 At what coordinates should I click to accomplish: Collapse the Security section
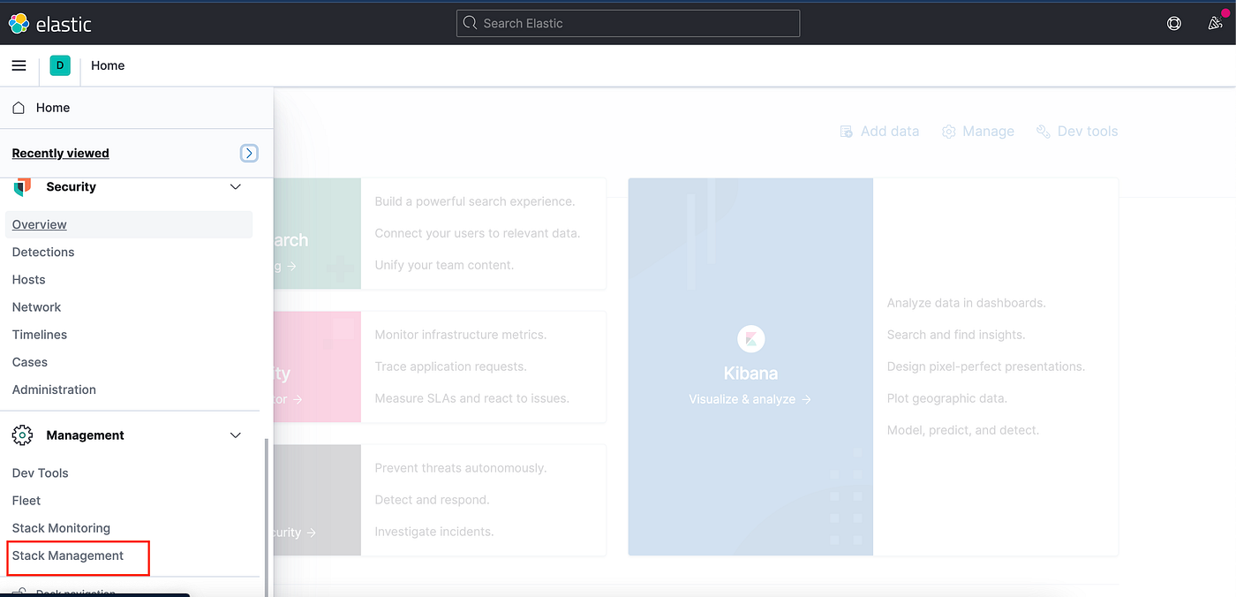(235, 186)
